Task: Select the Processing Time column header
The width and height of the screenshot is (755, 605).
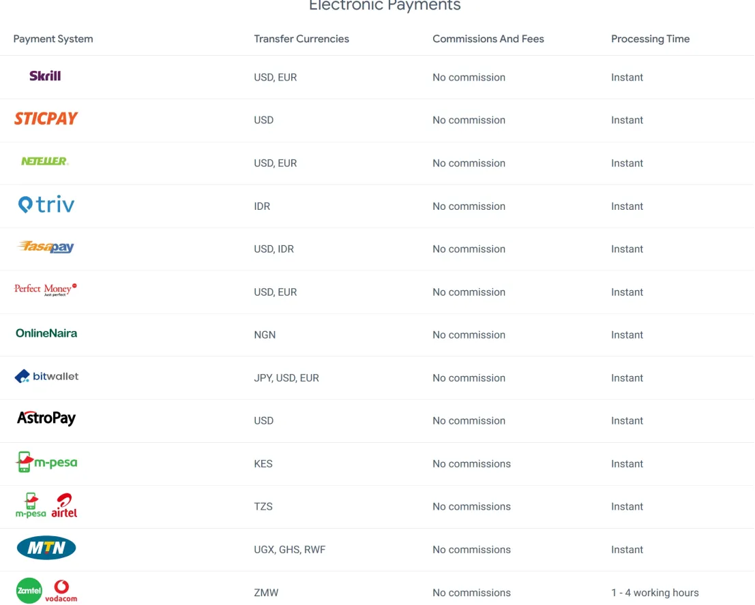Action: coord(651,39)
